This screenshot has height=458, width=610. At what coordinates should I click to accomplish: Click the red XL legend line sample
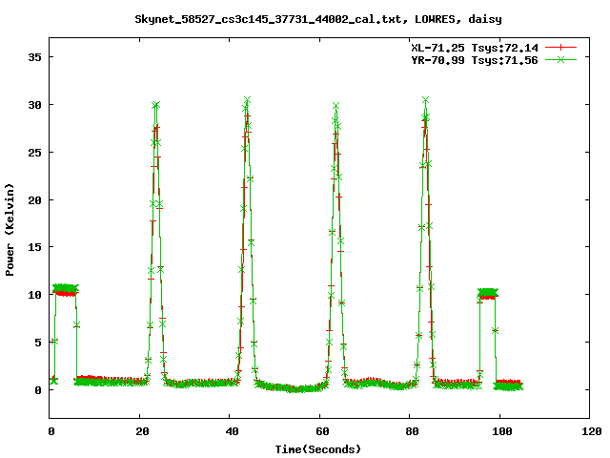[560, 48]
